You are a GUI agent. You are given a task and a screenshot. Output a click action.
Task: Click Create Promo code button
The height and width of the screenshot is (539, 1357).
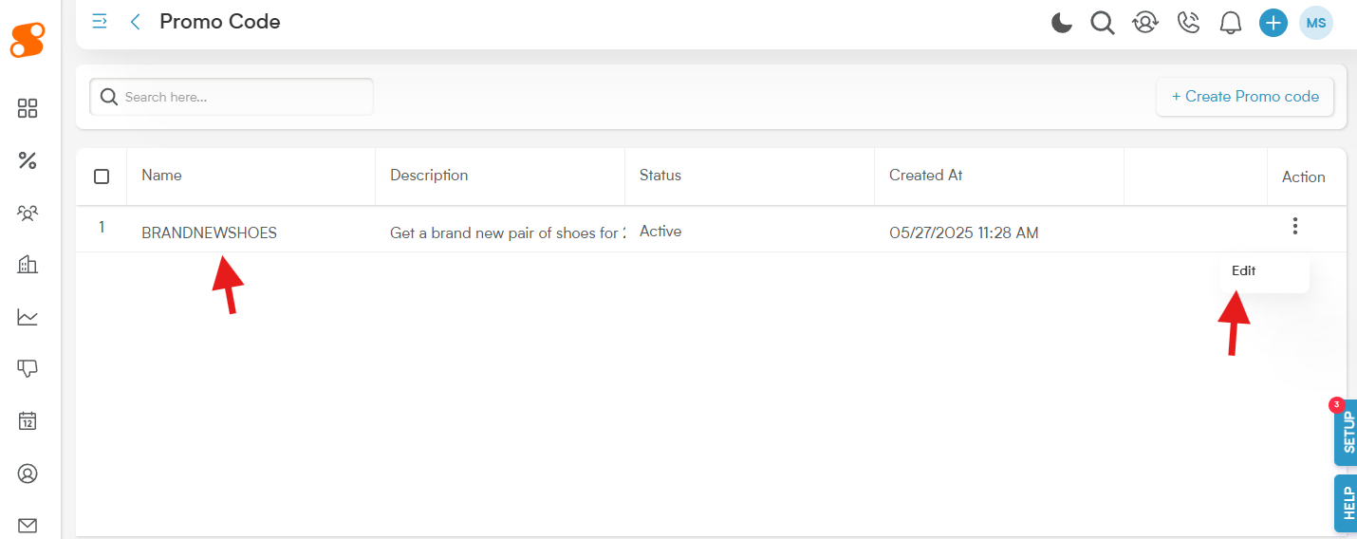click(1245, 97)
